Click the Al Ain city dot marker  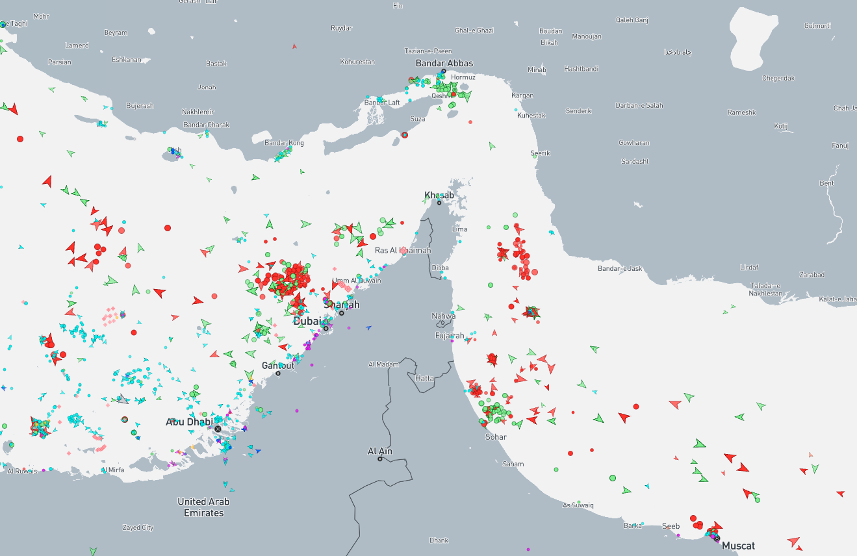pyautogui.click(x=380, y=459)
